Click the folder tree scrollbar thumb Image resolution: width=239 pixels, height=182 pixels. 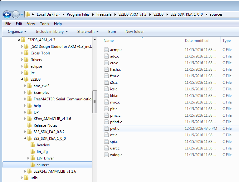click(95, 102)
